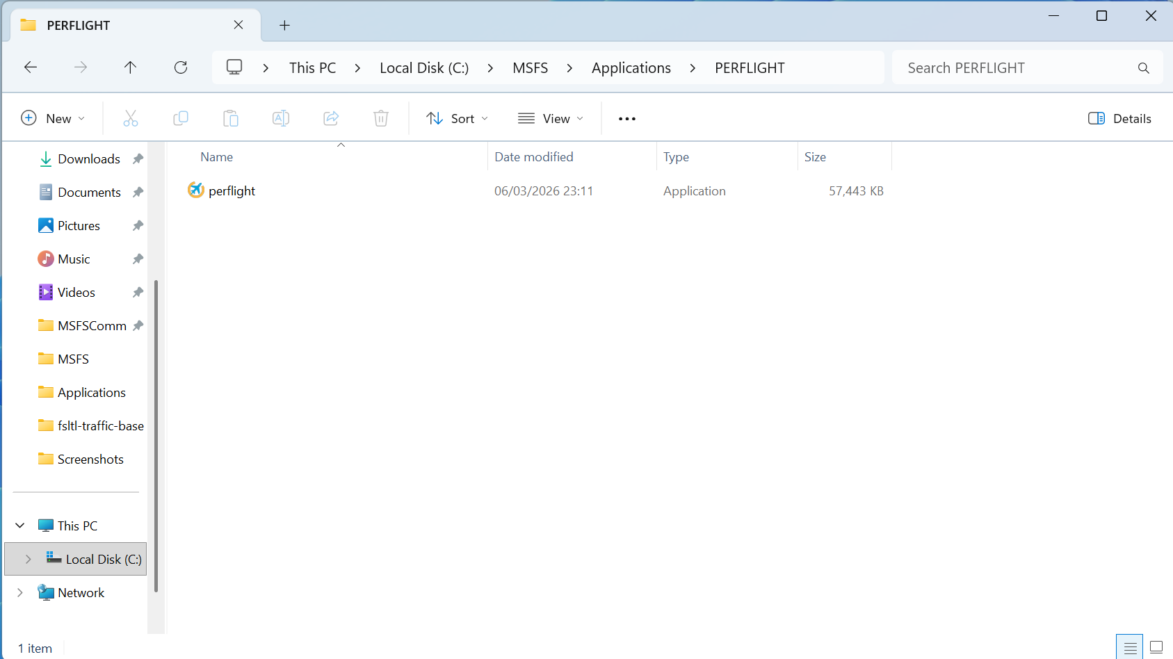Open Downloads in the sidebar
The width and height of the screenshot is (1173, 659).
pyautogui.click(x=89, y=159)
